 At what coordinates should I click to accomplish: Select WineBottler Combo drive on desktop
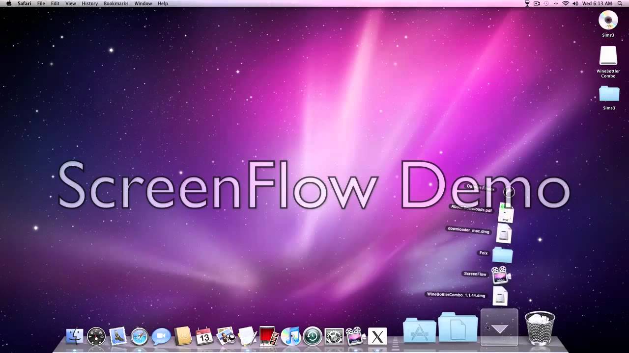[608, 55]
